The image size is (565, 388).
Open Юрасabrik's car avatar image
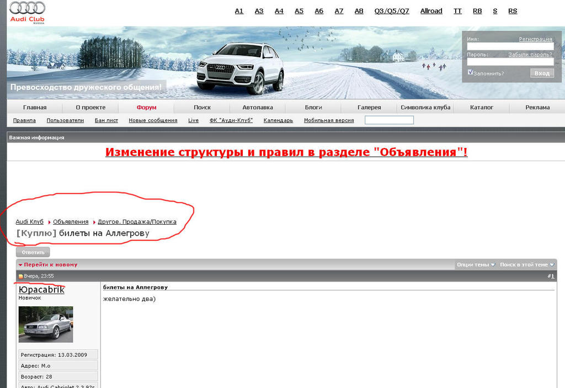46,325
